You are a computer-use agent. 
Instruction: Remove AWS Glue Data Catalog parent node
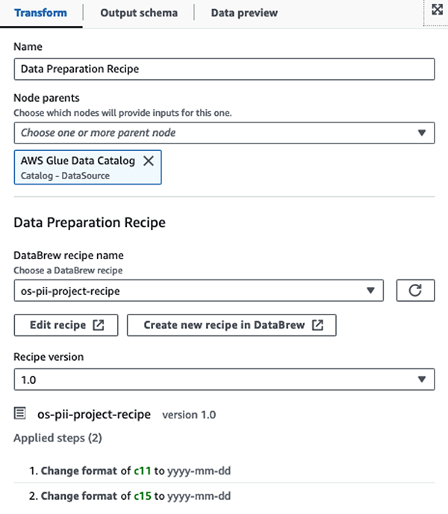pyautogui.click(x=149, y=161)
